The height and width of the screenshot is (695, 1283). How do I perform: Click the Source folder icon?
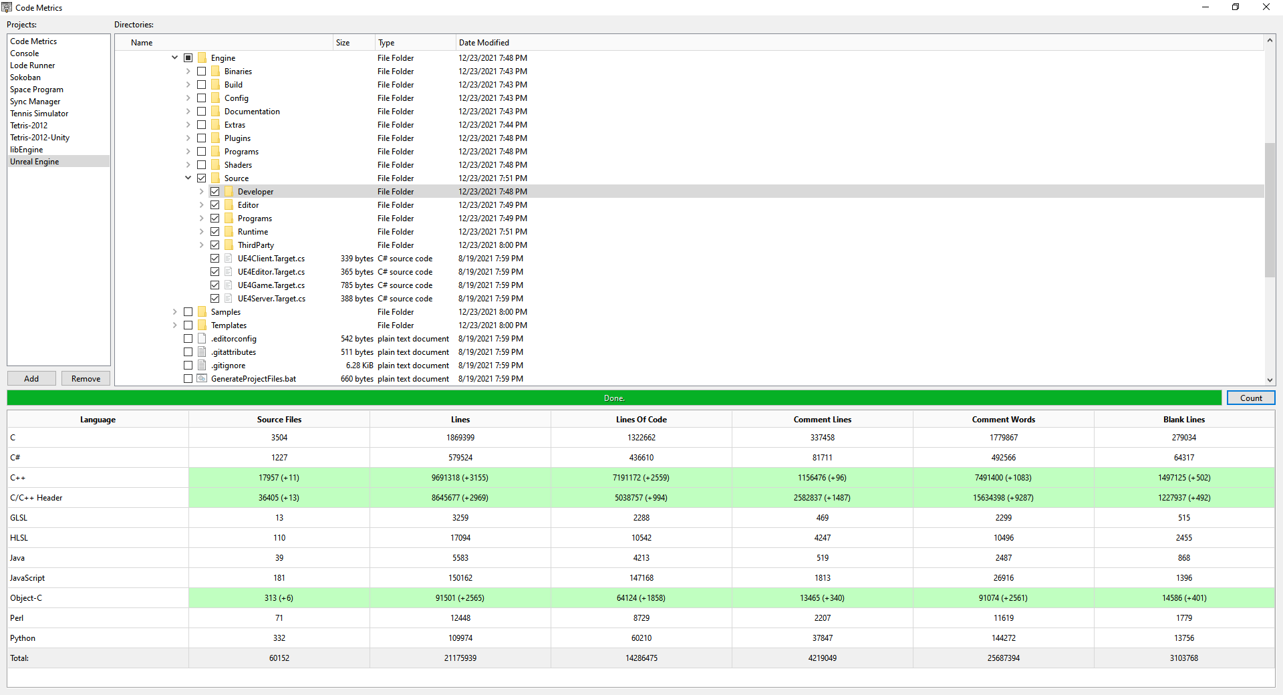coord(216,178)
